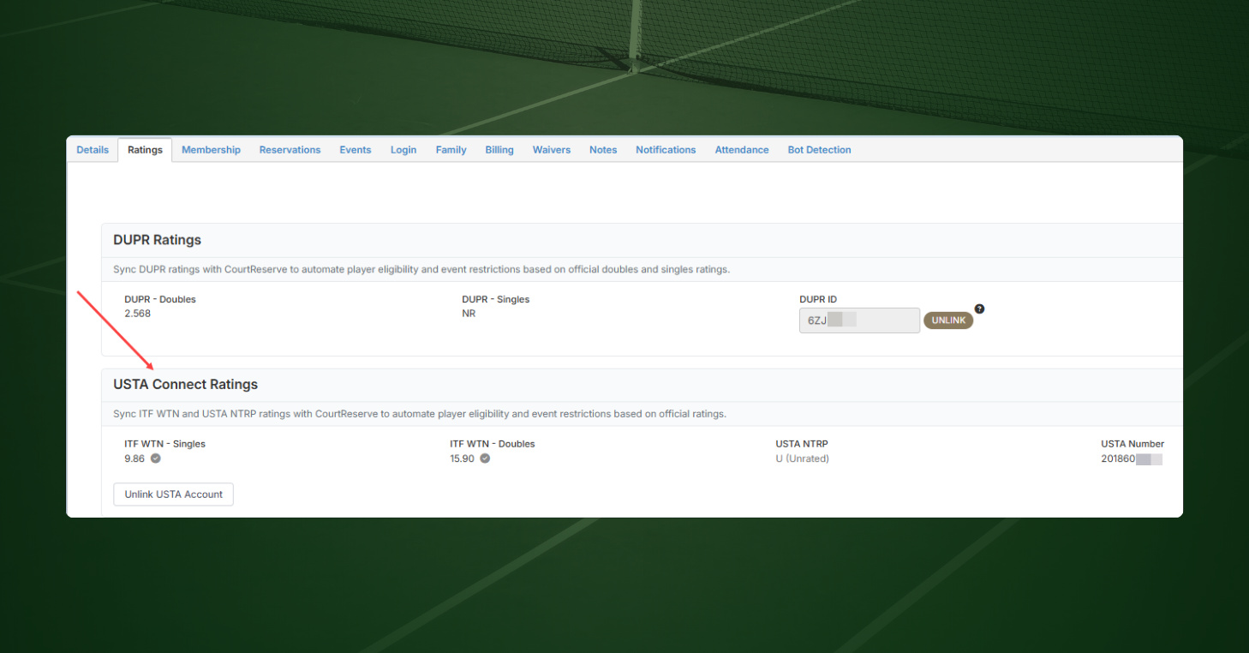
Task: Click the verified check icon beside 15.90
Action: point(485,458)
